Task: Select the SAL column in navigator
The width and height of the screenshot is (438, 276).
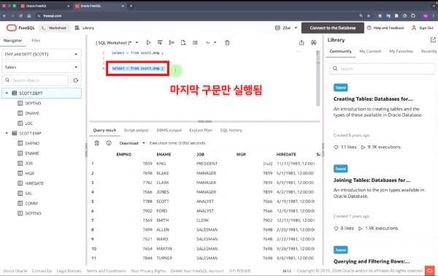Action: (28, 193)
